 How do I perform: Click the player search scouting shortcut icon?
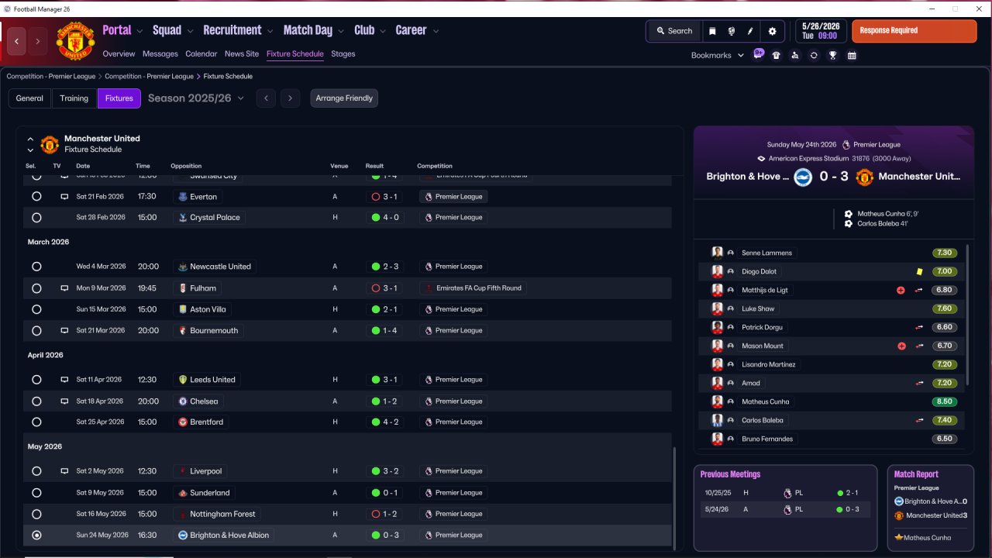[795, 55]
